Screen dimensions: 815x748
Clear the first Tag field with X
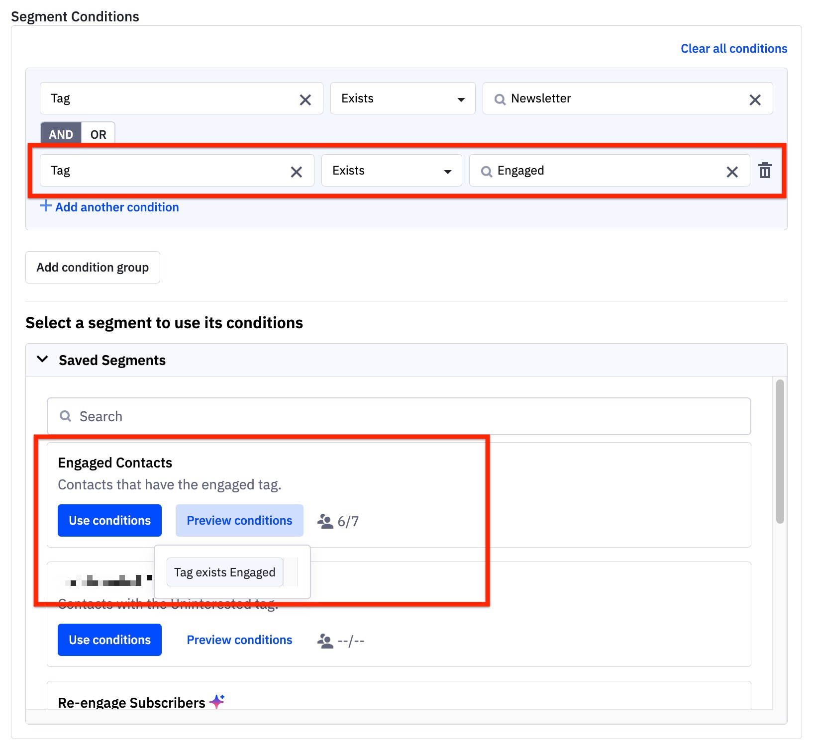point(305,100)
